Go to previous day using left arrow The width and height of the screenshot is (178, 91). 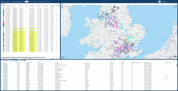click(x=11, y=2)
